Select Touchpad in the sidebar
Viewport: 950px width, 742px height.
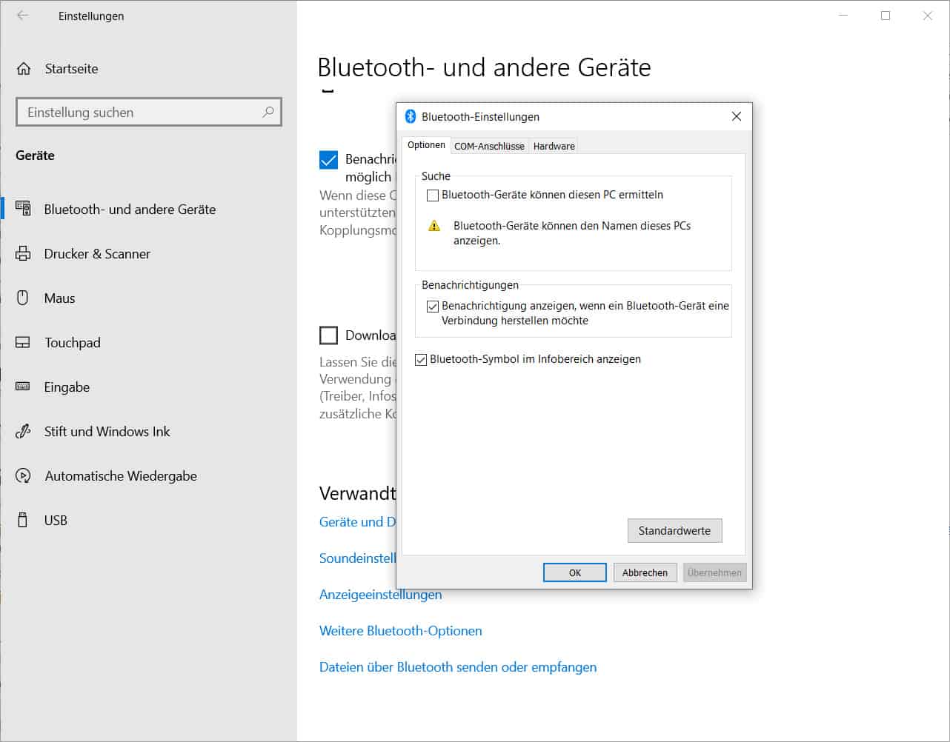148,342
